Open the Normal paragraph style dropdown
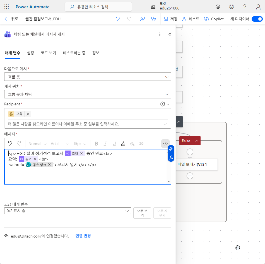The image size is (265, 264). coord(37,144)
